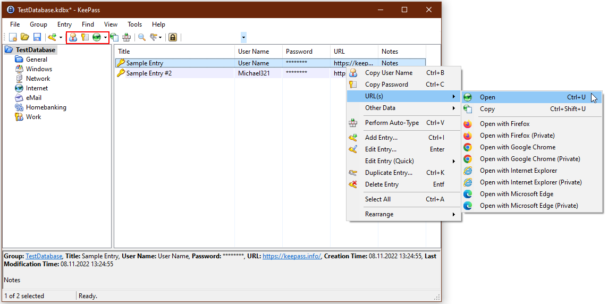Image resolution: width=608 pixels, height=304 pixels.
Task: Click the Copy URL toolbar icon
Action: [114, 37]
